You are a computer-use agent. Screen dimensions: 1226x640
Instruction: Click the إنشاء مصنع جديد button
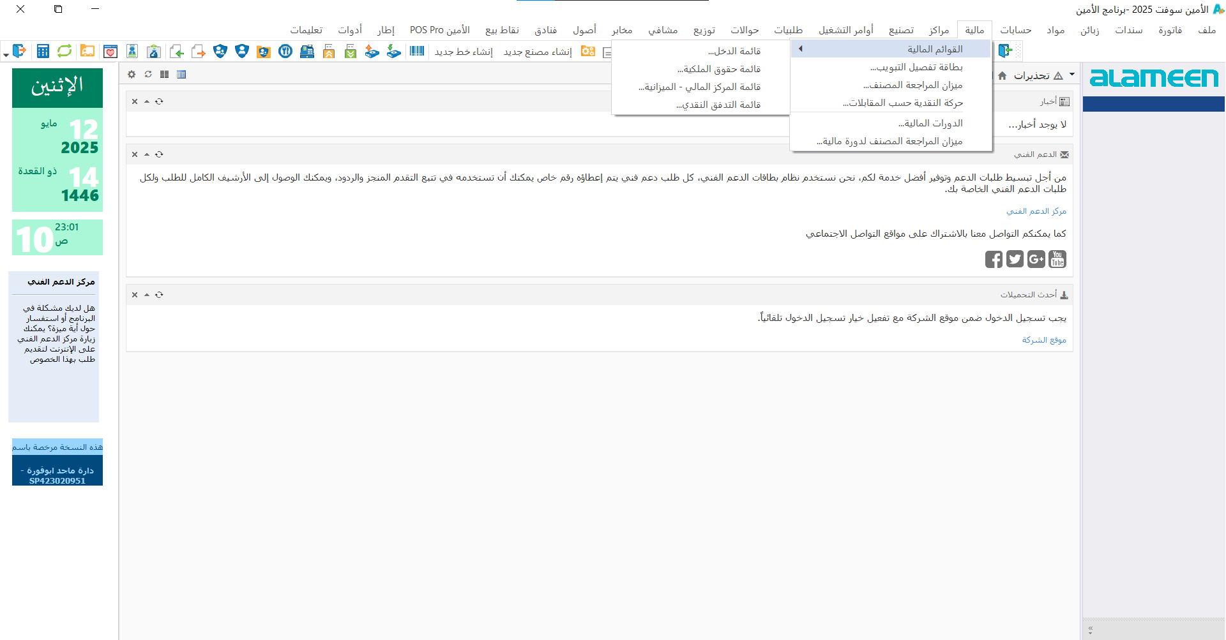[x=538, y=52]
